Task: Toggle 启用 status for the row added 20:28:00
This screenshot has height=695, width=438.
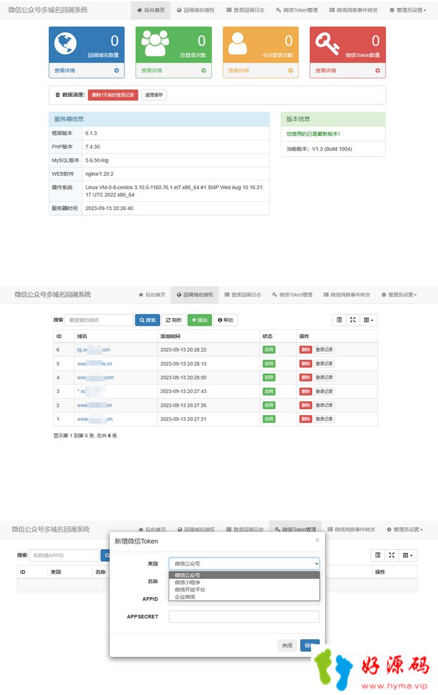Action: coord(269,378)
